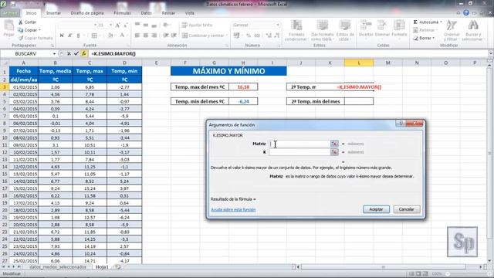Select the Hoja1 sheet tab

pos(102,267)
